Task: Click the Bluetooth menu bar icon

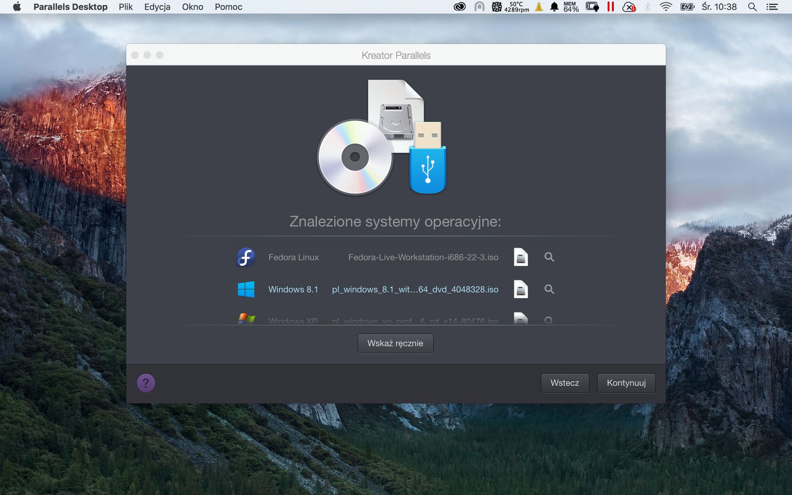Action: coord(647,7)
